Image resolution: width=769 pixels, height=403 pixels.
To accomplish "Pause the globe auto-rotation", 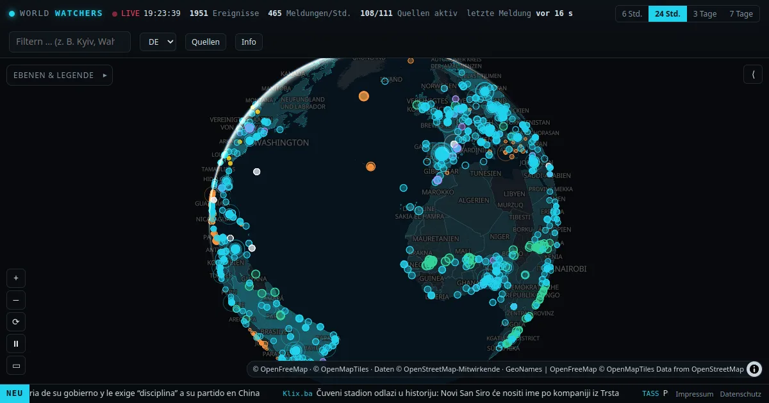I will click(16, 344).
